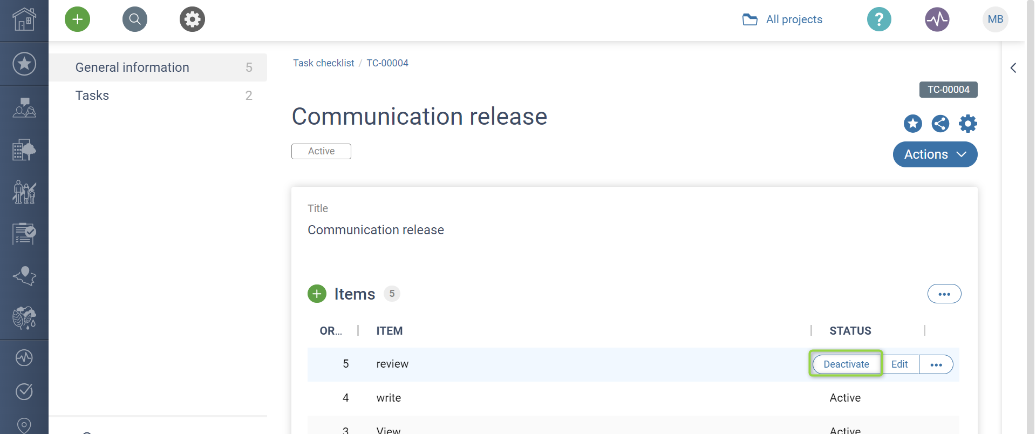
Task: Click Deactivate on the review item
Action: tap(846, 364)
